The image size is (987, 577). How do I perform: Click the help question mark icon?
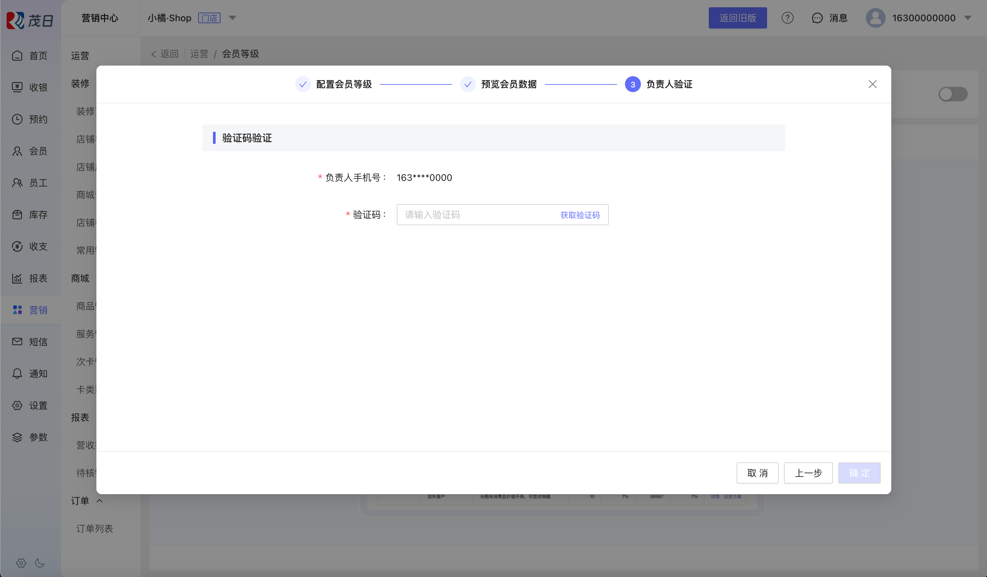click(x=787, y=18)
